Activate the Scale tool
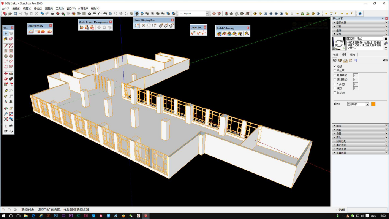The width and height of the screenshot is (389, 219). [6, 84]
